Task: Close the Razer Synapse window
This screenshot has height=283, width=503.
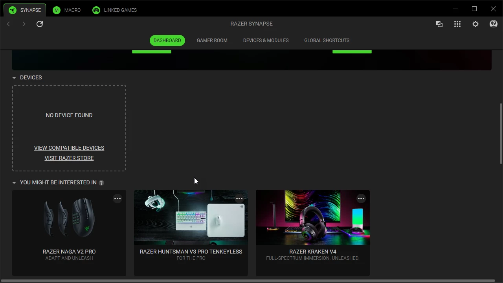Action: [x=493, y=9]
